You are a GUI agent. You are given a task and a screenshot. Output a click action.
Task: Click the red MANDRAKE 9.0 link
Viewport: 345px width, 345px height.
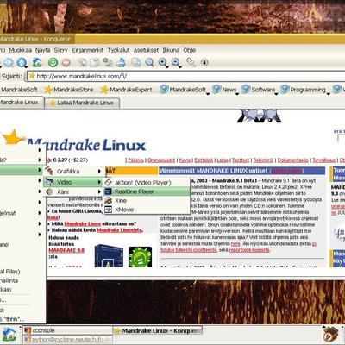pos(66,250)
